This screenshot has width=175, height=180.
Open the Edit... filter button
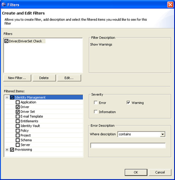pos(69,78)
